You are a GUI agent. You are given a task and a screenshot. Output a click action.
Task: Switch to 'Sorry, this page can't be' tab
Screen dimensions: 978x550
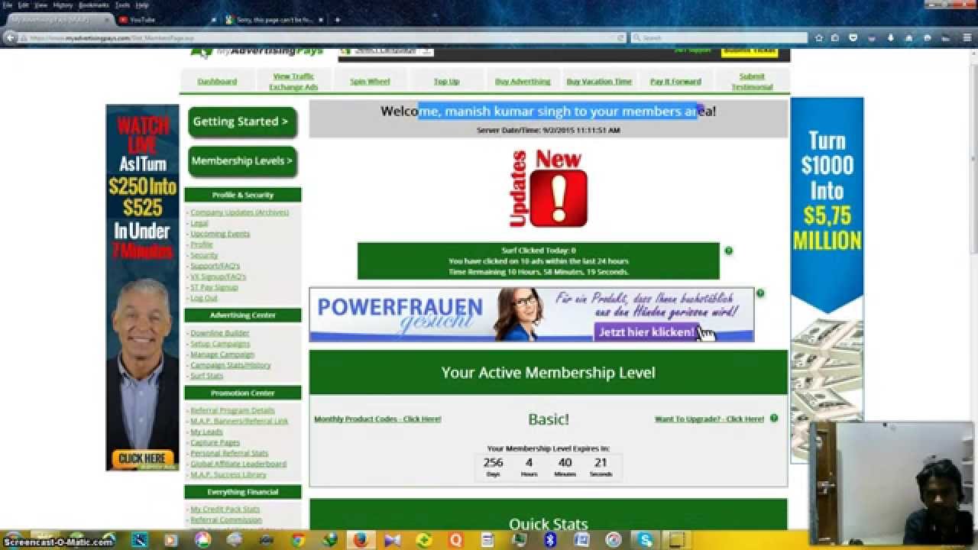click(275, 20)
